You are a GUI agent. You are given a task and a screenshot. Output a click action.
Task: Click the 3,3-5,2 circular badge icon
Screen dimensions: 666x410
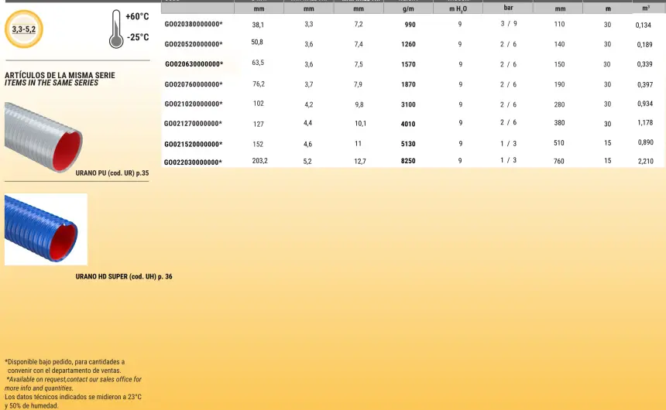[24, 29]
